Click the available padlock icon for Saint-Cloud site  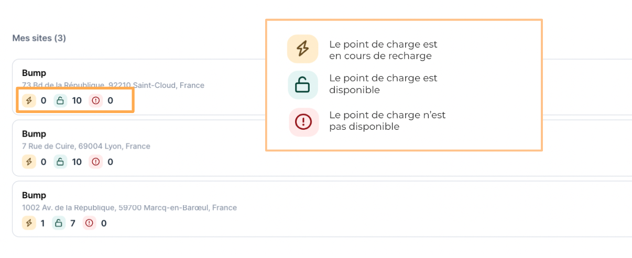click(x=60, y=100)
